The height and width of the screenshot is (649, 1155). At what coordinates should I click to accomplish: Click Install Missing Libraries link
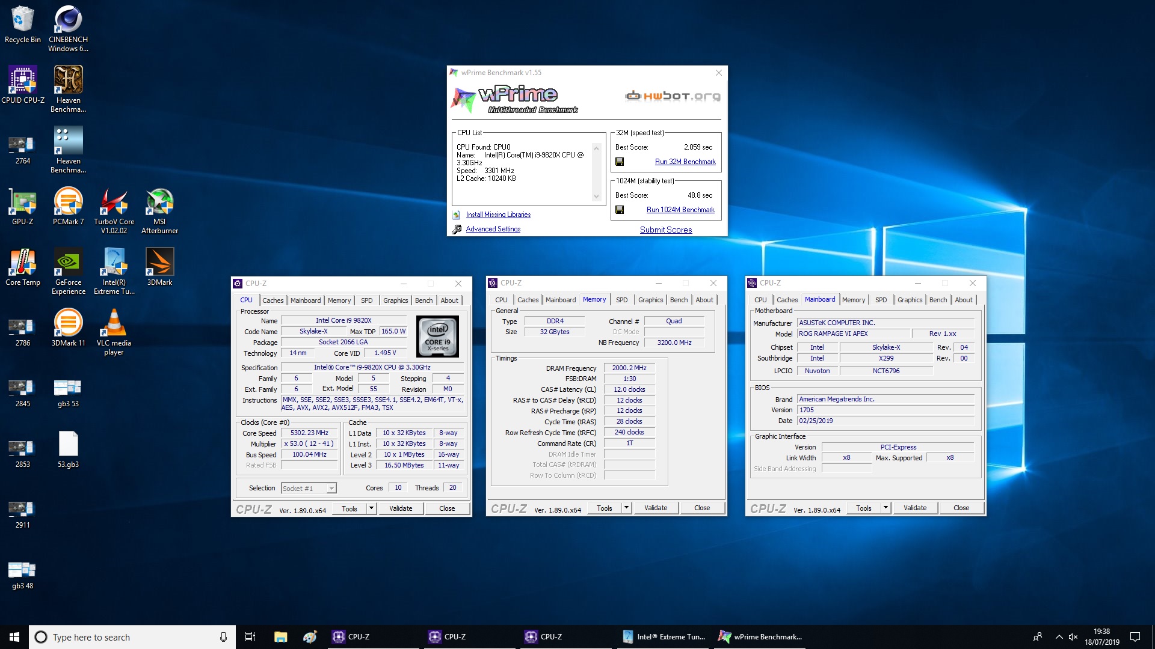[x=498, y=215]
